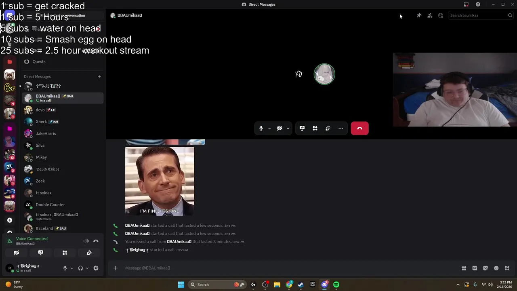Viewport: 517px width, 291px height.
Task: Mute microphone in the call controls
Action: 261,128
